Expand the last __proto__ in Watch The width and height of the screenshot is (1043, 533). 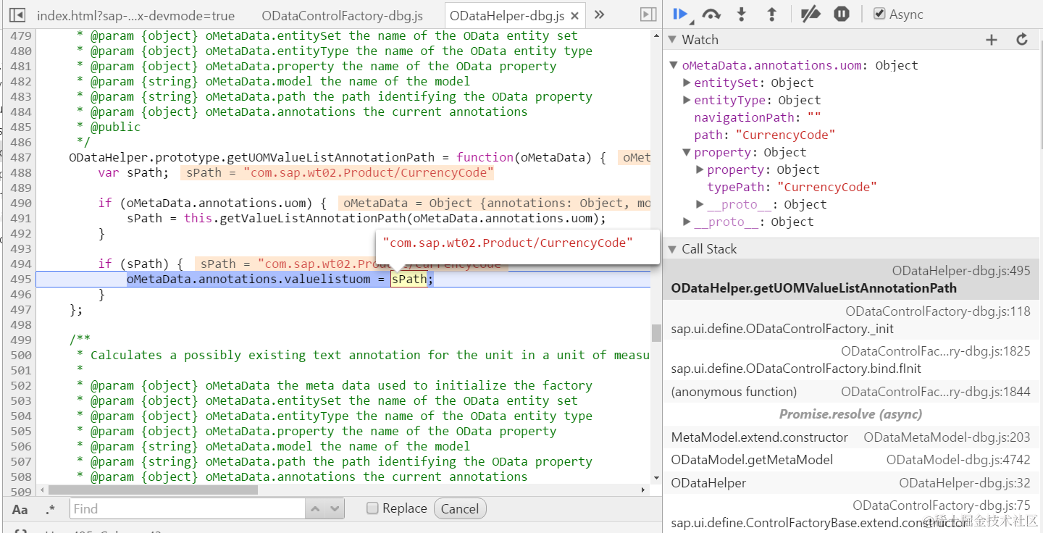click(x=687, y=222)
